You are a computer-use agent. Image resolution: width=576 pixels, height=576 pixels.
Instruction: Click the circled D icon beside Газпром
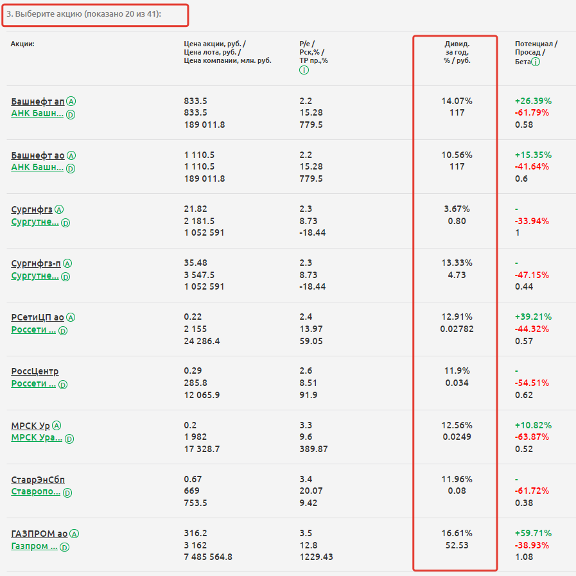pyautogui.click(x=64, y=546)
